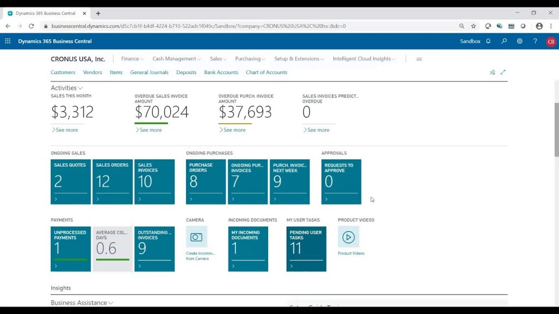
Task: Open the Ongoing Purchase Invoices tile
Action: click(248, 182)
